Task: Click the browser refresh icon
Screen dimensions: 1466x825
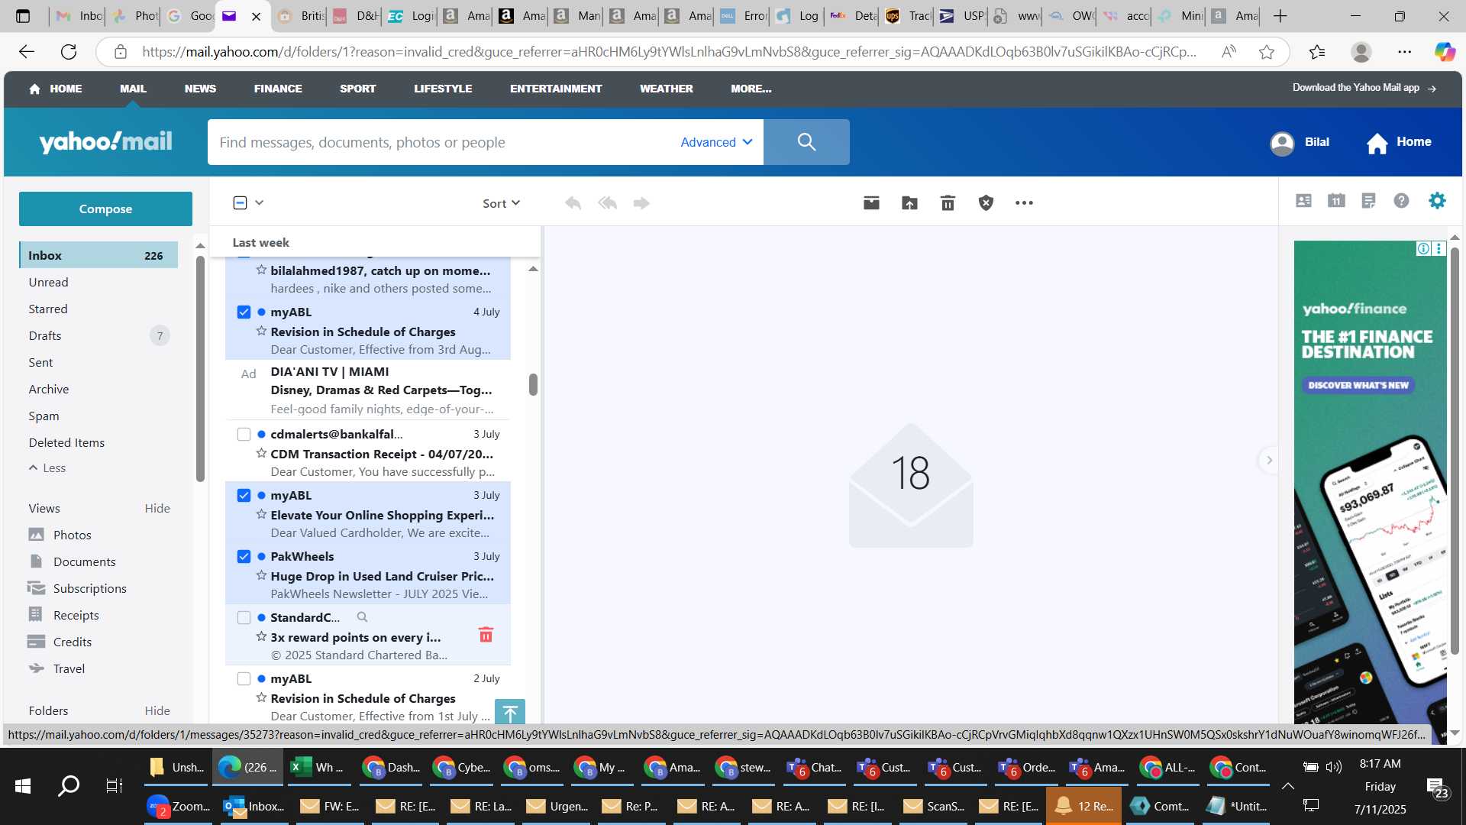Action: (69, 52)
